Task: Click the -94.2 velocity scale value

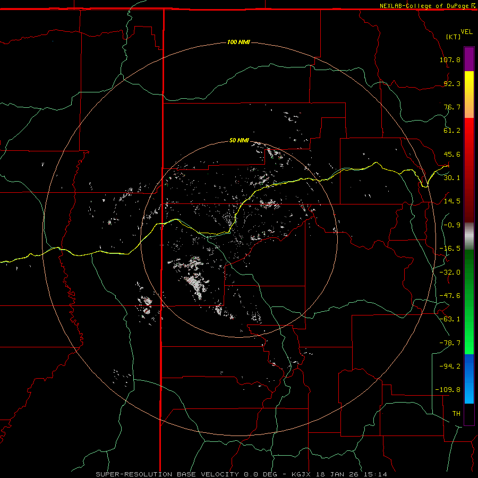Action: (x=450, y=366)
